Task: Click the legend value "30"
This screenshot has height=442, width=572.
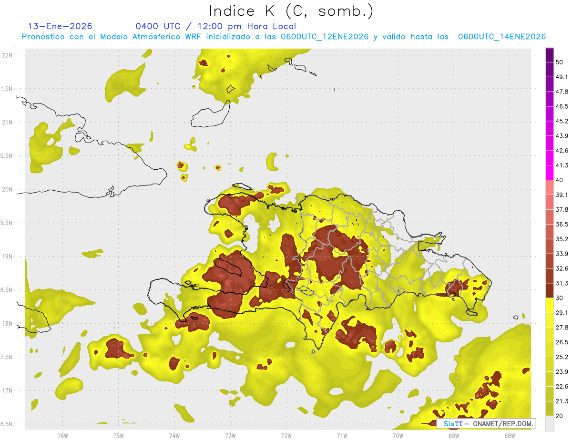Action: tap(560, 298)
